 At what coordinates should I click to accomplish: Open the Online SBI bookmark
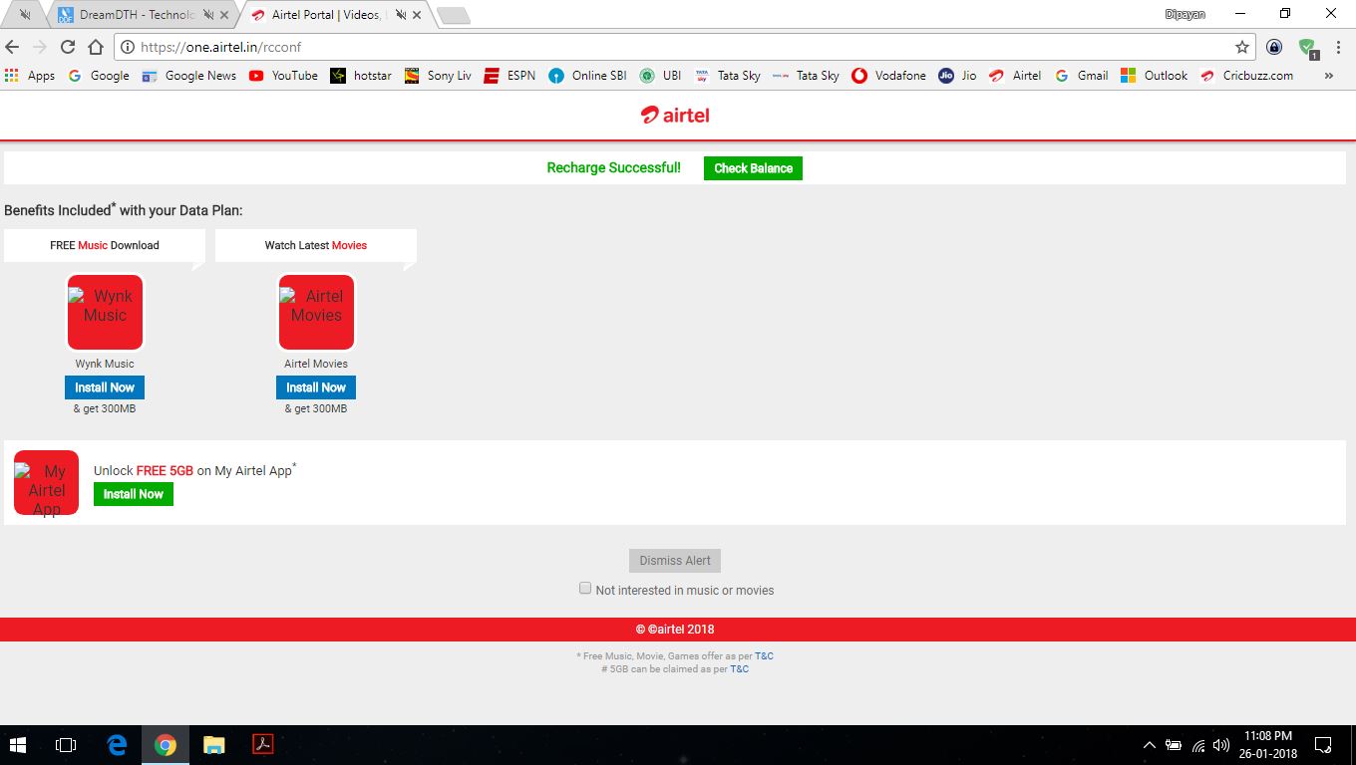point(587,76)
